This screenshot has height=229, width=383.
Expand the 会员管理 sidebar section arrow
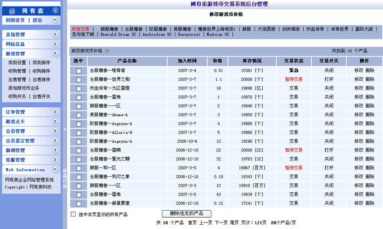tap(55, 131)
